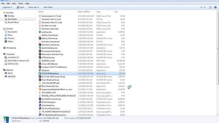Change view using the views icon
This screenshot has height=123, width=219.
click(202, 7)
